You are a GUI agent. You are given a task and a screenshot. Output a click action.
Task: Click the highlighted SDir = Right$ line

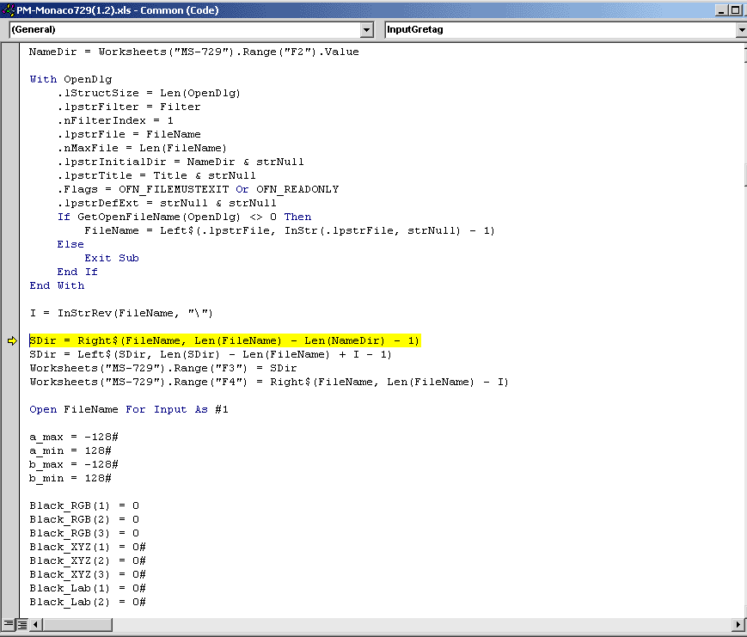(x=224, y=340)
